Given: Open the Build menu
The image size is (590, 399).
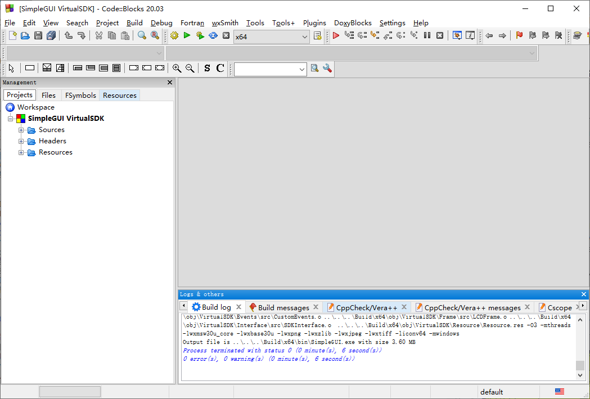Looking at the screenshot, I should (x=134, y=23).
